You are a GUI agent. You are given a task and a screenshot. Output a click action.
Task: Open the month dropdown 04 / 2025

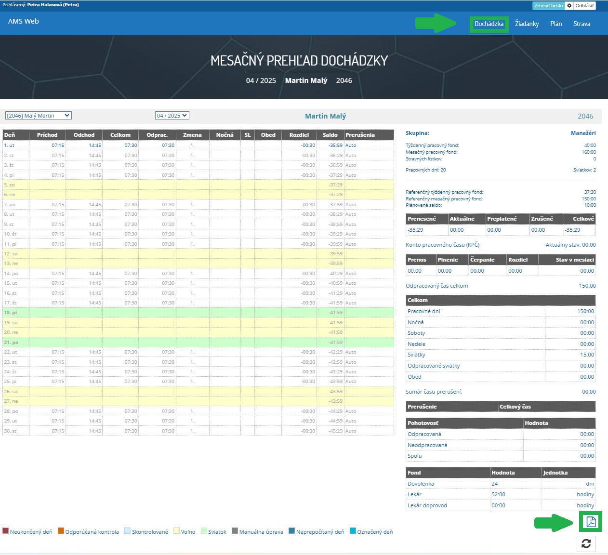point(172,116)
